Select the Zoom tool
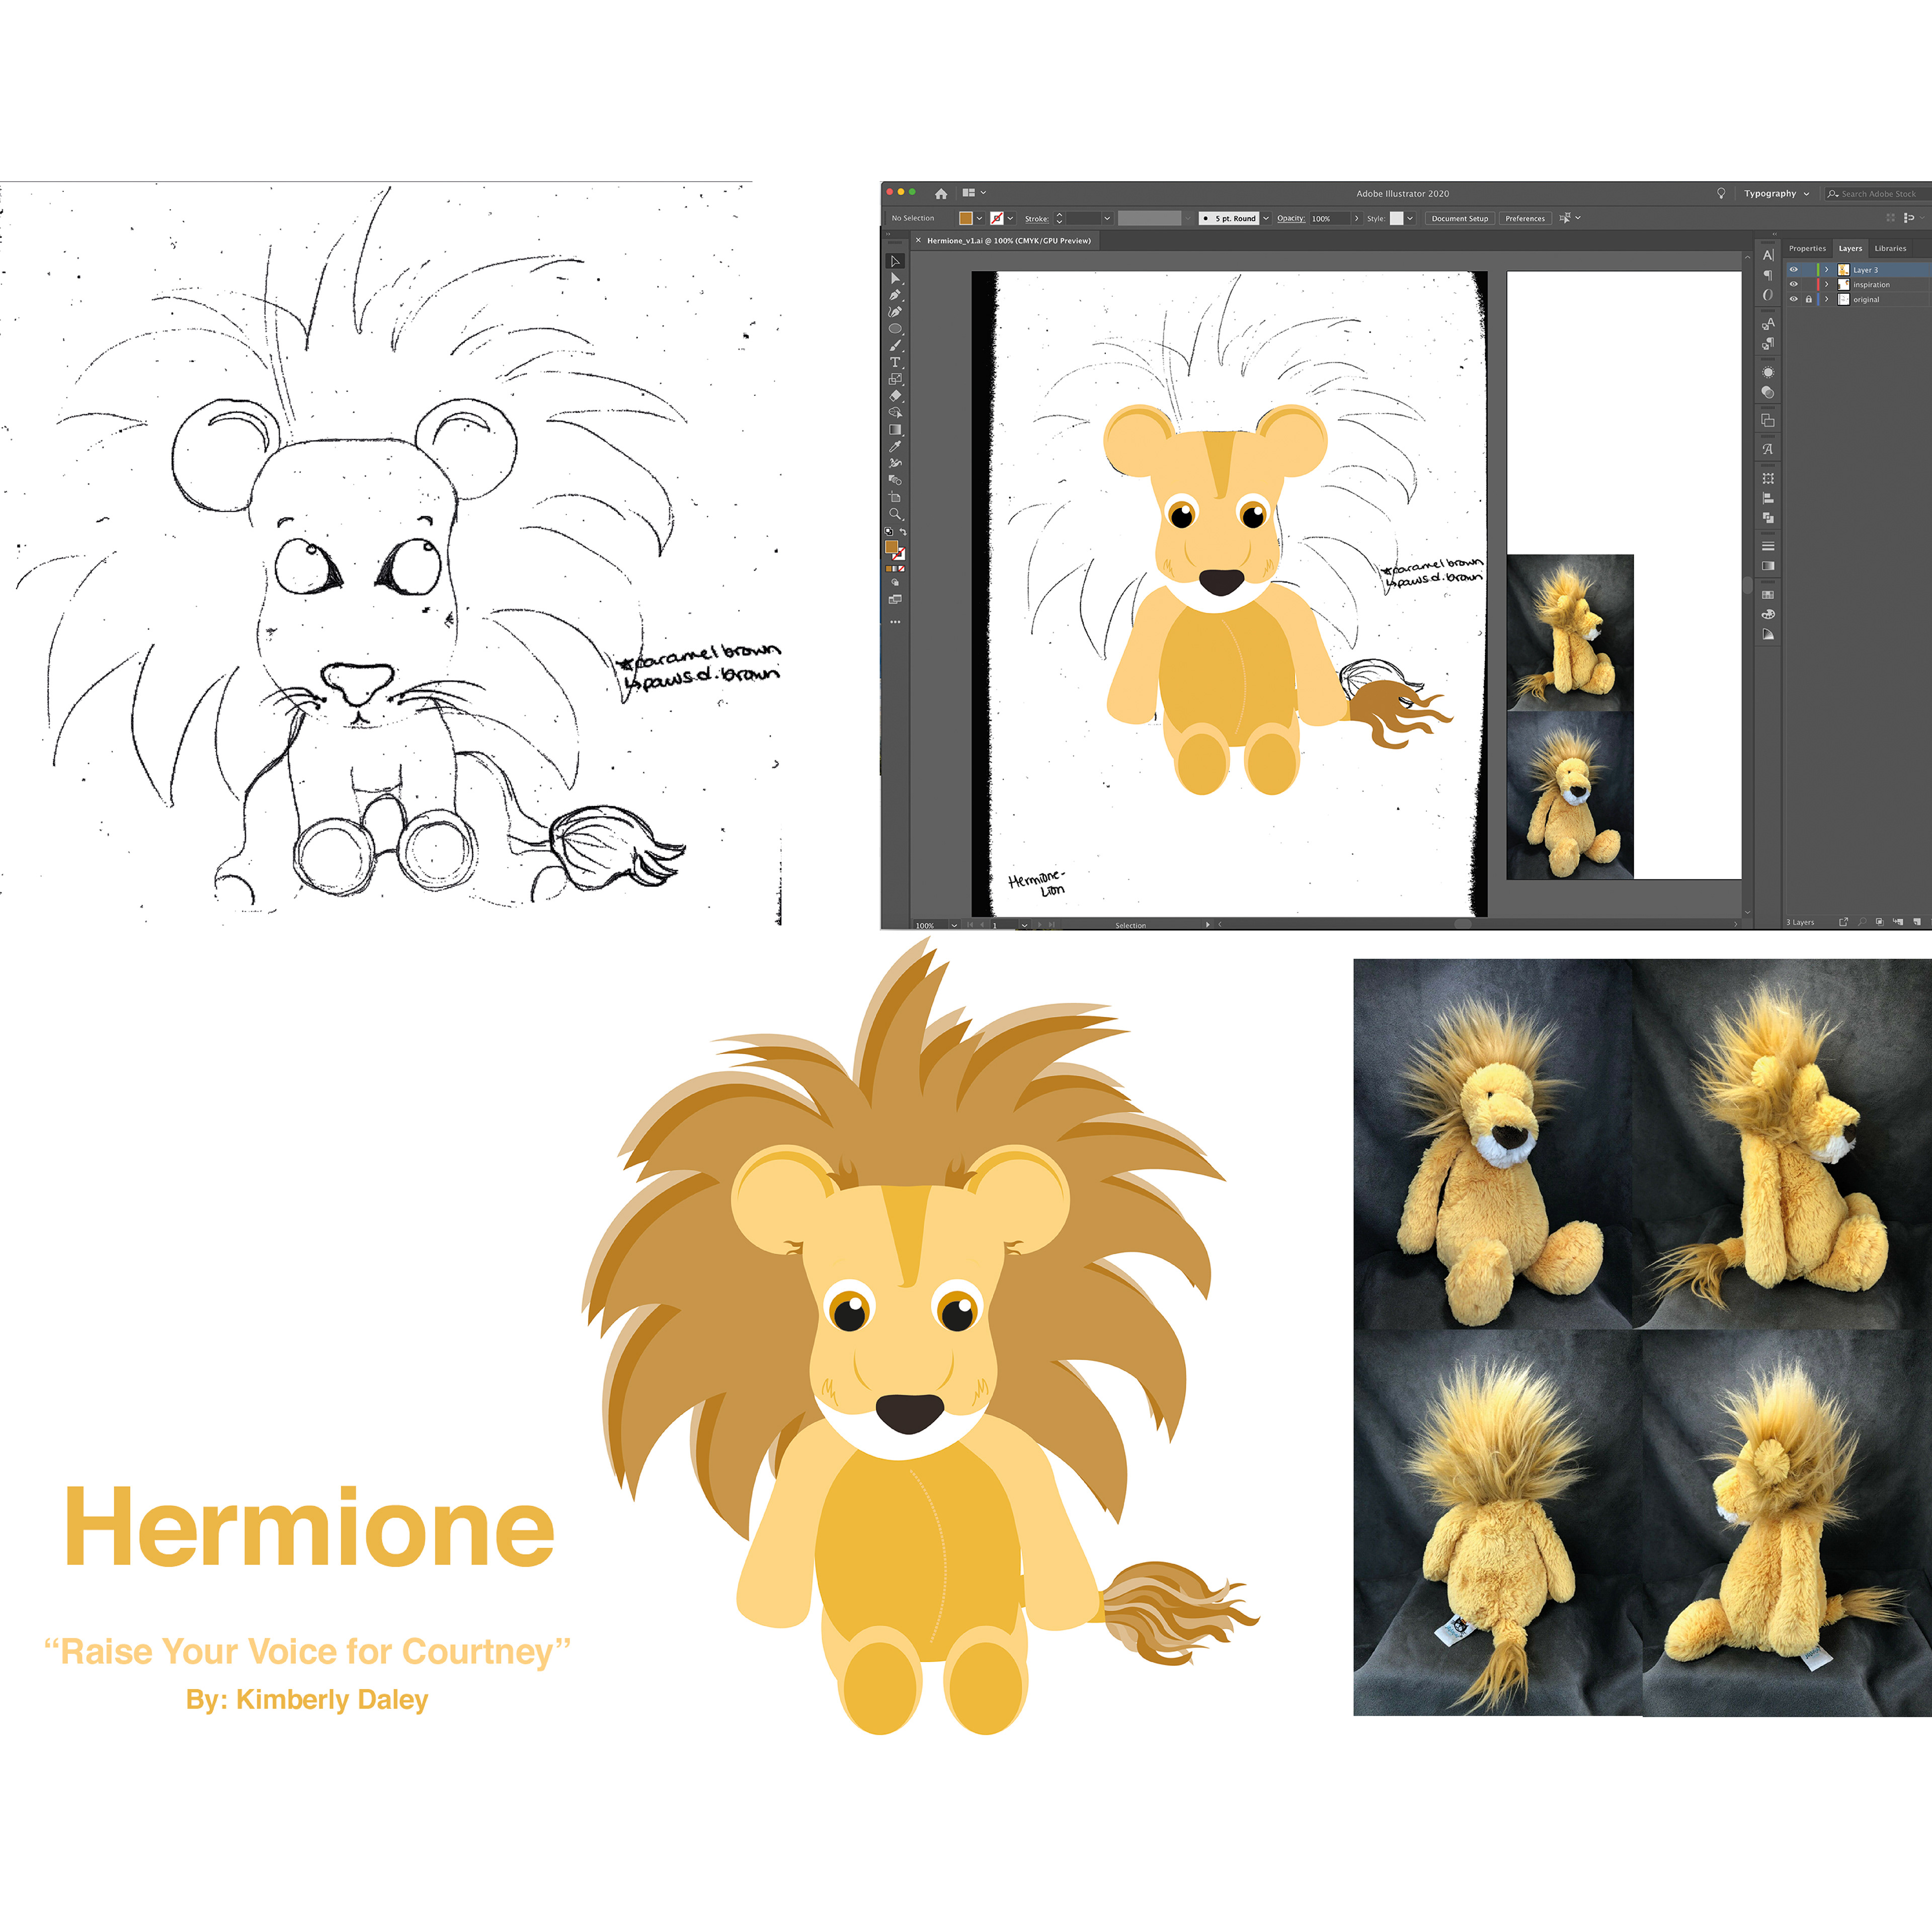Viewport: 1932px width, 1932px height. tap(895, 514)
